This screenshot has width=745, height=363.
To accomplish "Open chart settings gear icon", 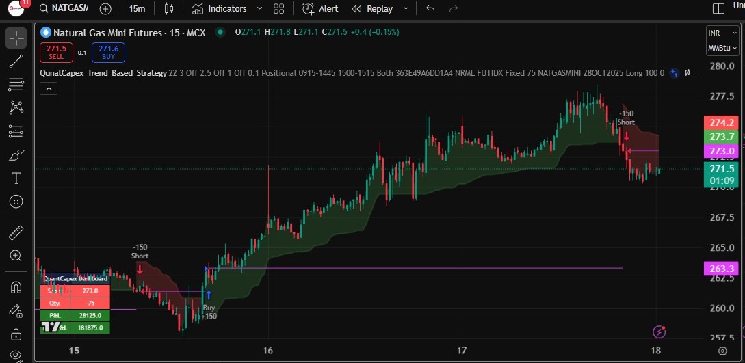I will point(722,351).
